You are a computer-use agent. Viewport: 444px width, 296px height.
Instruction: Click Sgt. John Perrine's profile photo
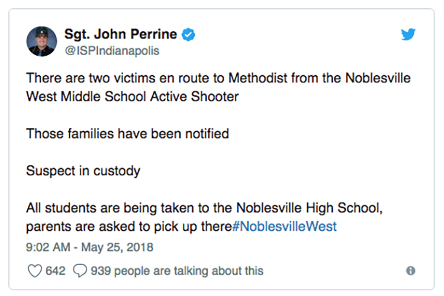41,43
